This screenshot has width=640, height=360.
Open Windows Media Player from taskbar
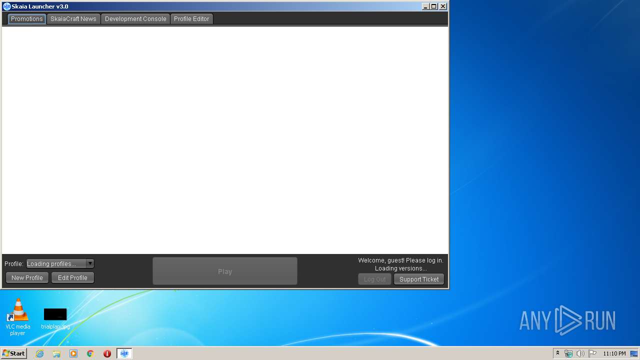click(73, 353)
